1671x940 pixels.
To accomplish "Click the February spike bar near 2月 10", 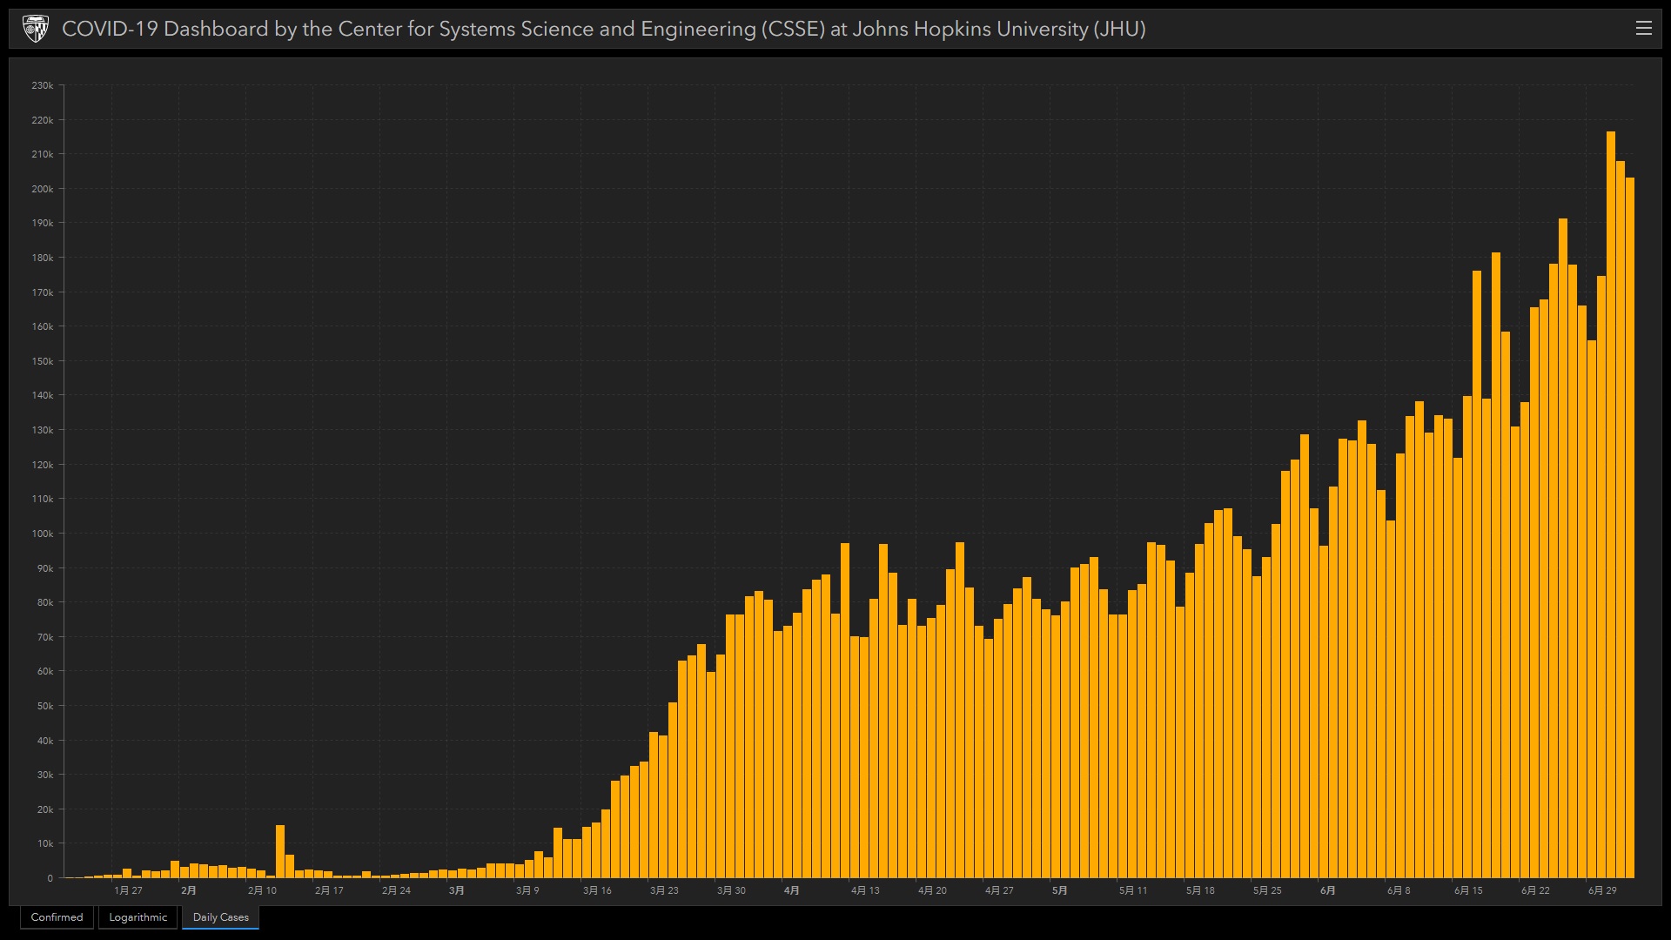I will click(x=280, y=851).
